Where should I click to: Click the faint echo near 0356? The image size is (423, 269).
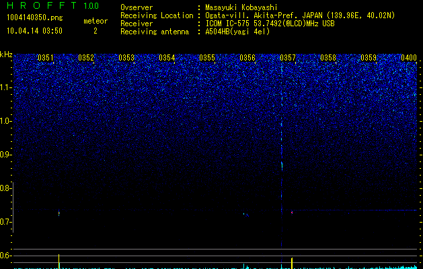click(x=246, y=215)
